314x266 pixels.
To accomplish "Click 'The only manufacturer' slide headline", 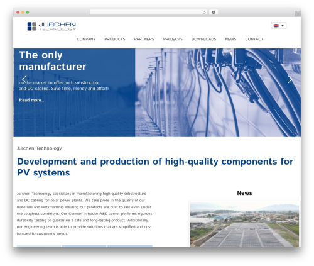I will (53, 61).
